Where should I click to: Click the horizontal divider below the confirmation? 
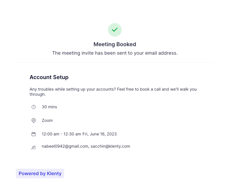point(115,62)
